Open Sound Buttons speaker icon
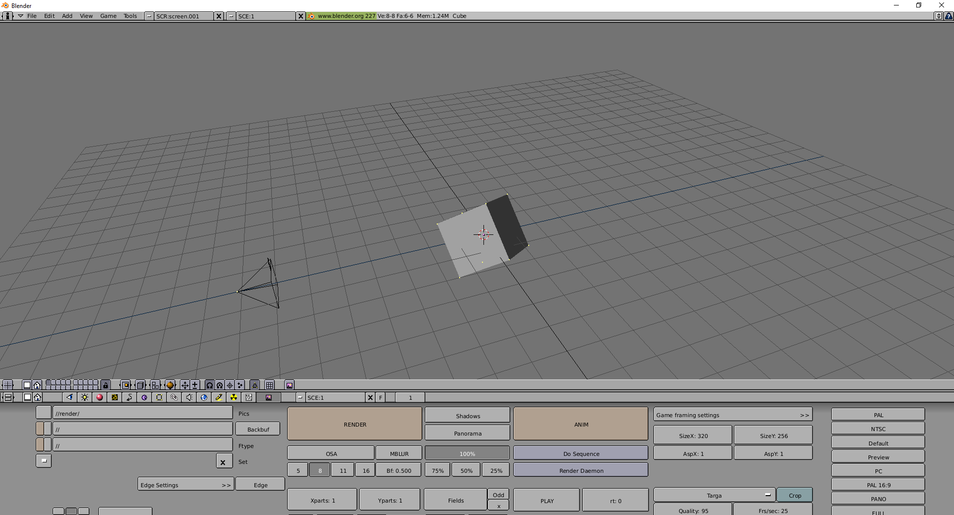The image size is (954, 515). pyautogui.click(x=189, y=397)
